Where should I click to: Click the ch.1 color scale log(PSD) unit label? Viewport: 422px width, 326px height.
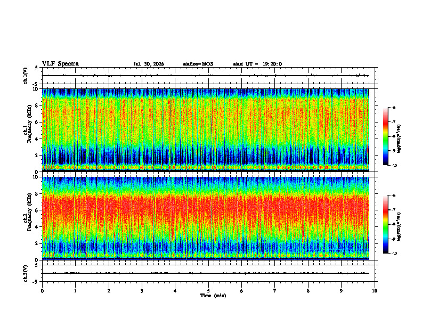click(x=400, y=139)
